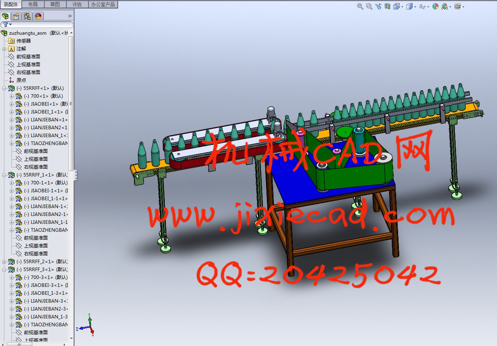The image size is (497, 346).
Task: Open the DisplayManager panel tab
Action: [x=38, y=16]
